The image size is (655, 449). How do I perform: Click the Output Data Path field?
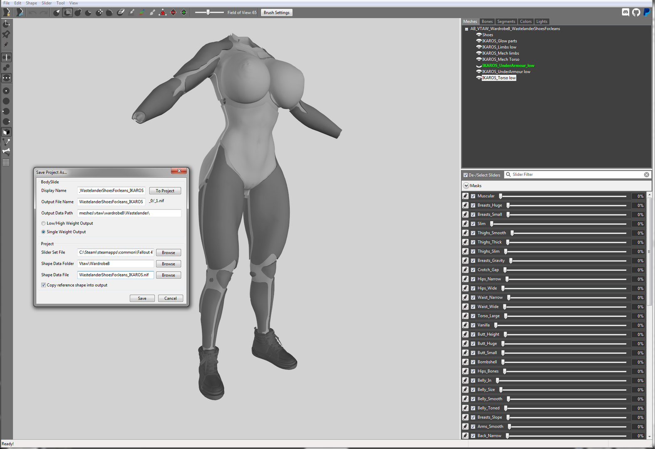click(x=129, y=213)
